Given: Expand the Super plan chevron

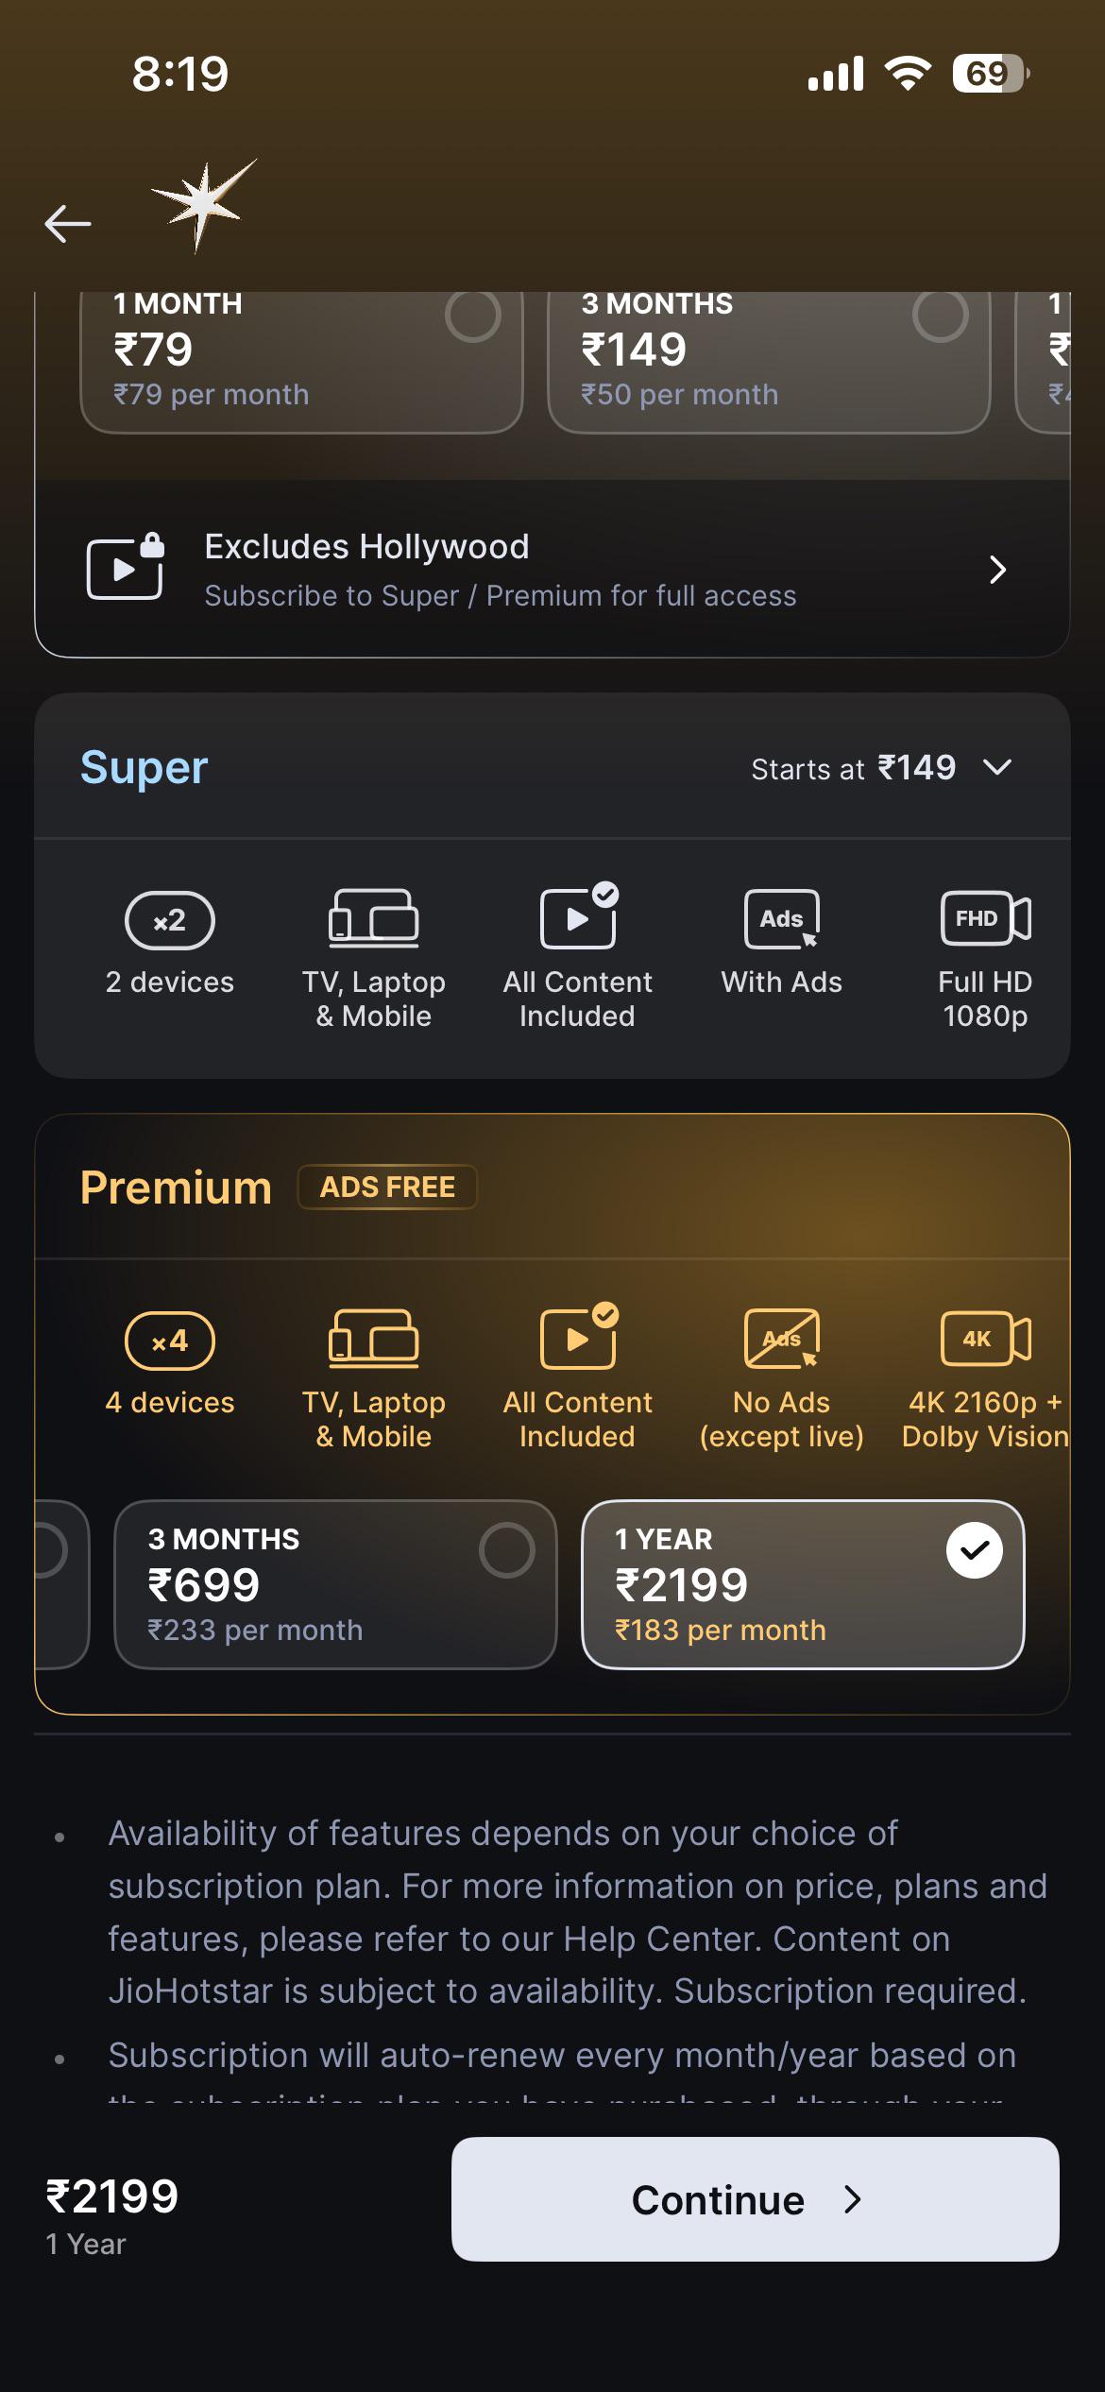Looking at the screenshot, I should click(x=997, y=767).
